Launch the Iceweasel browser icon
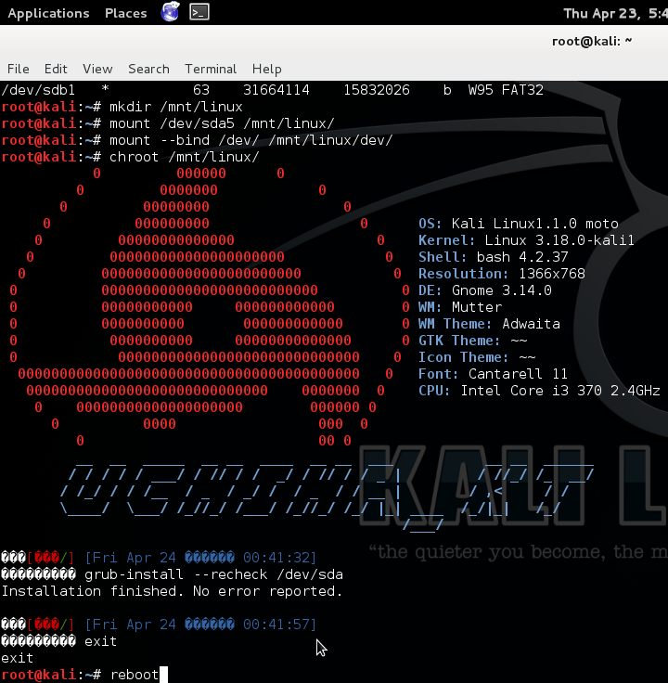668x683 pixels. (x=171, y=12)
